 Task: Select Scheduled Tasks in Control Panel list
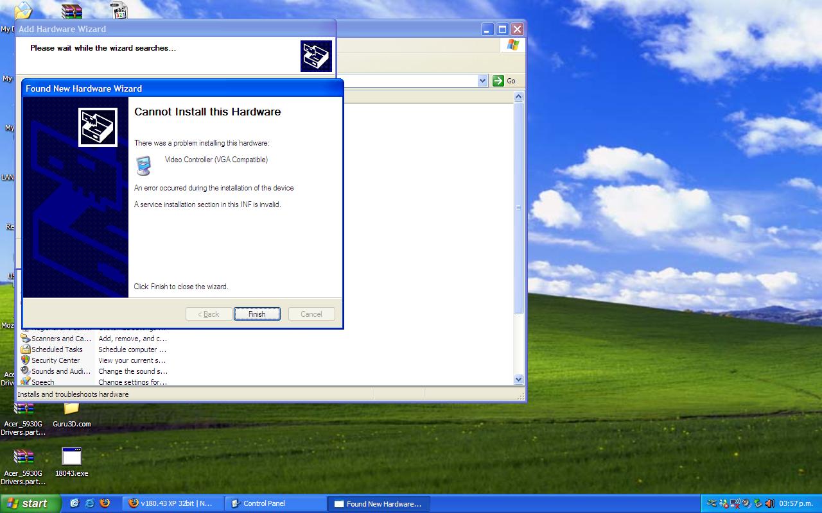click(51, 349)
